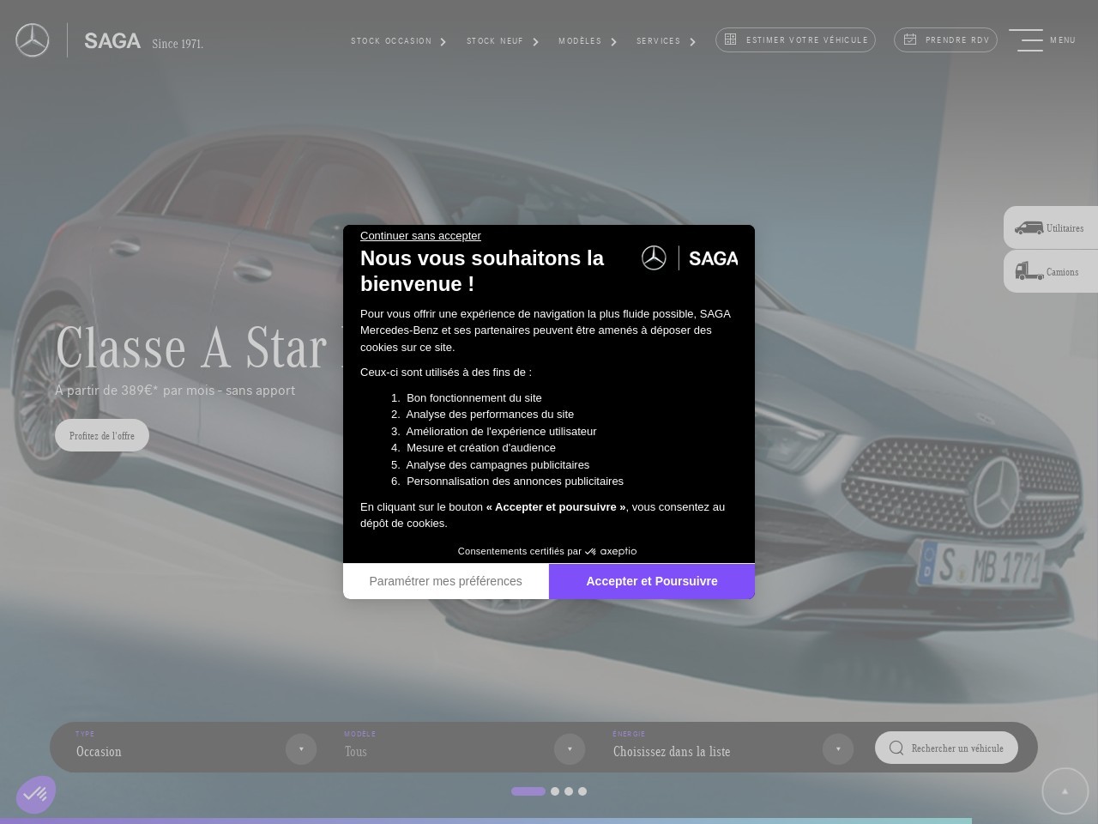Select the second carousel slide dot
Screen dimensions: 1098x824
[555, 791]
